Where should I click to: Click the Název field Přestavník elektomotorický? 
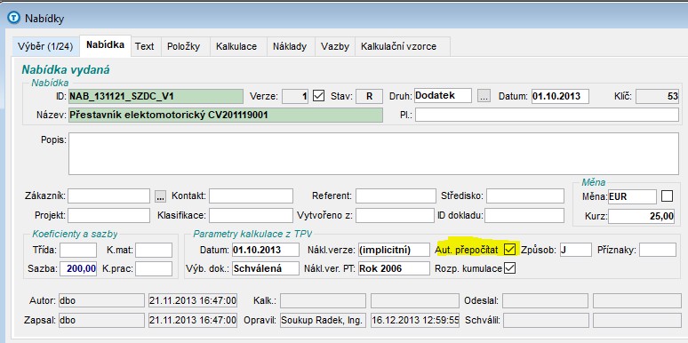coord(226,115)
